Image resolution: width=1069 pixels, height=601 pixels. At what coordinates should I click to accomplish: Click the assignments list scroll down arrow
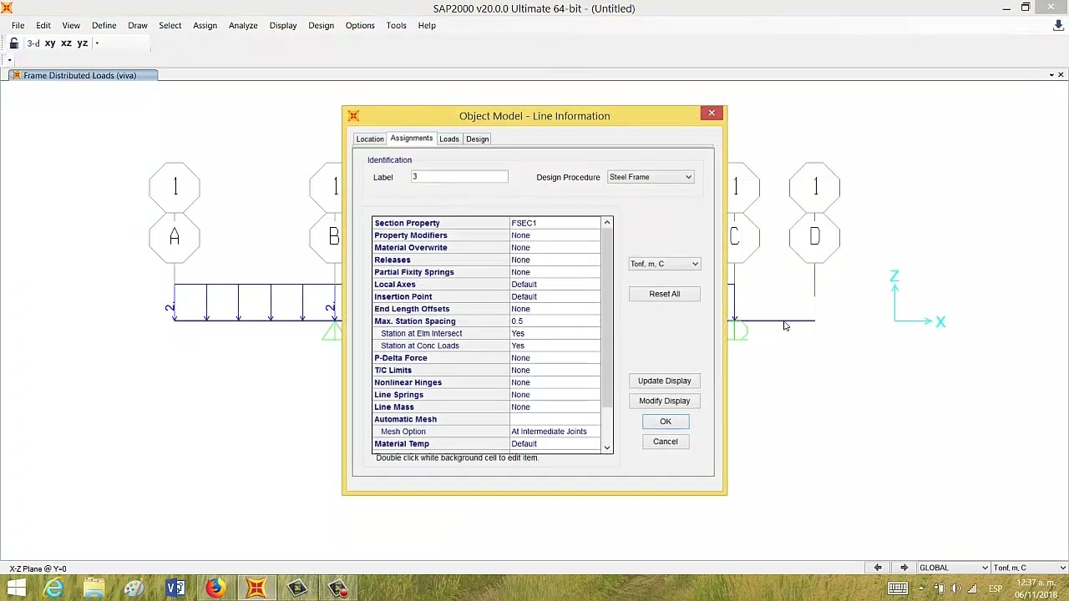(607, 448)
